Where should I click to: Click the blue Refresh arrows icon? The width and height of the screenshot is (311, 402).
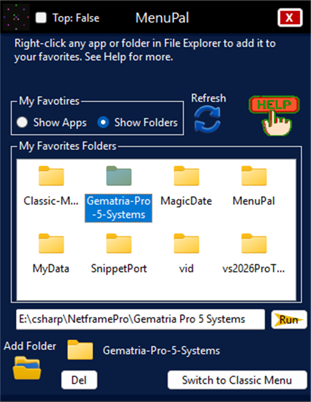click(207, 120)
